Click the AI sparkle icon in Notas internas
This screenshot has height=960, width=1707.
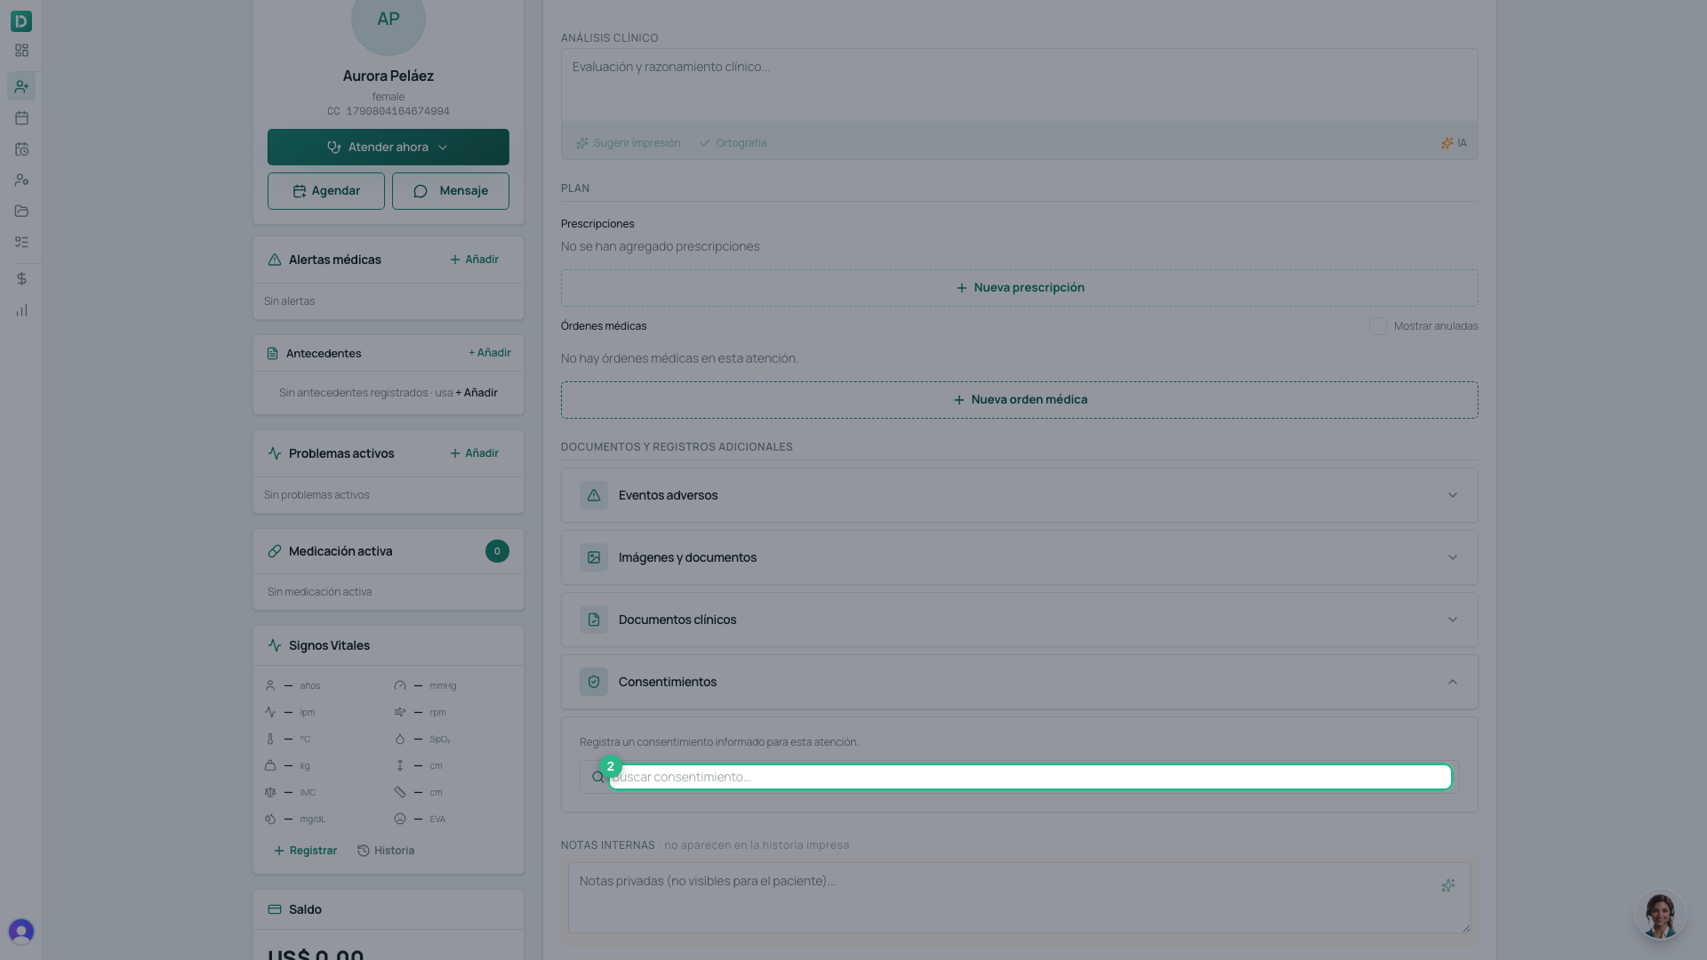tap(1448, 885)
